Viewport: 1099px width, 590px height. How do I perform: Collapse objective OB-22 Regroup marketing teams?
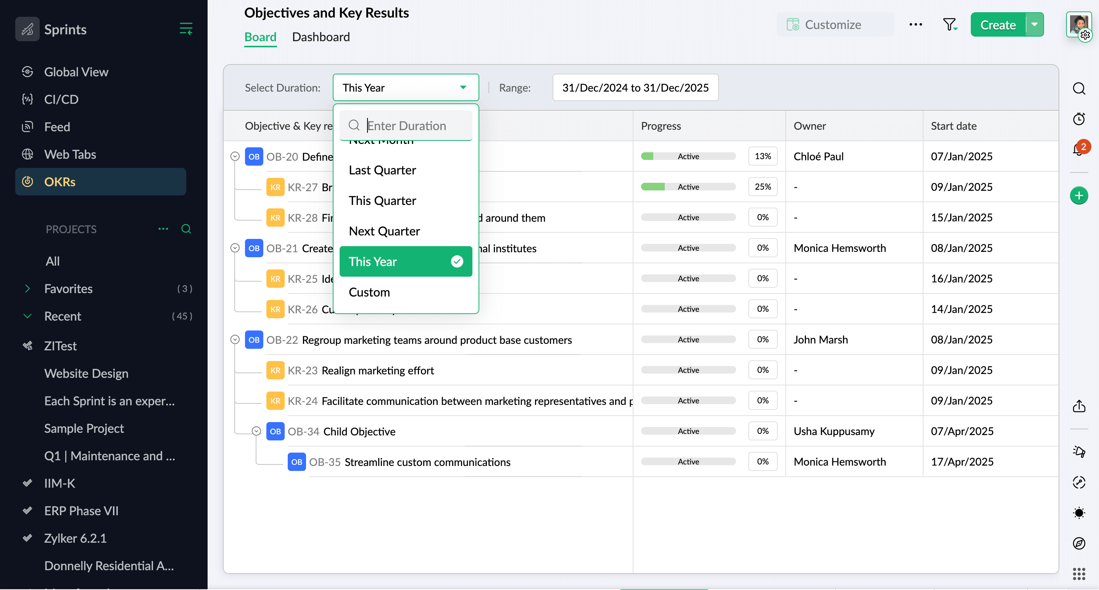235,339
